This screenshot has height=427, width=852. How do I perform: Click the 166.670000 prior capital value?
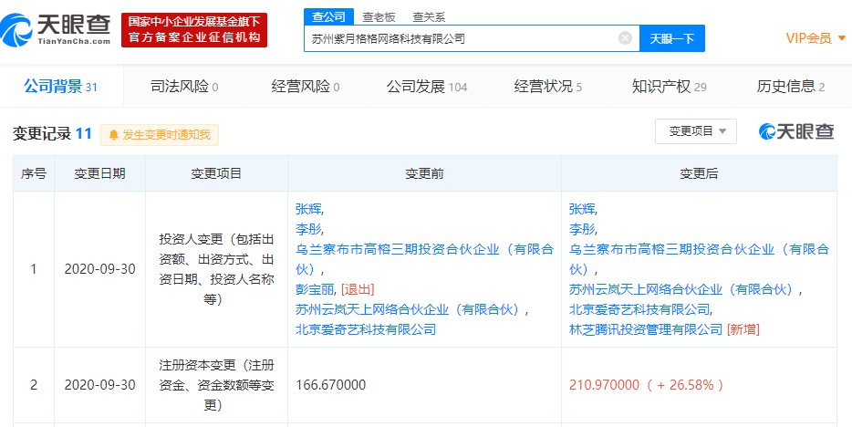[x=331, y=385]
